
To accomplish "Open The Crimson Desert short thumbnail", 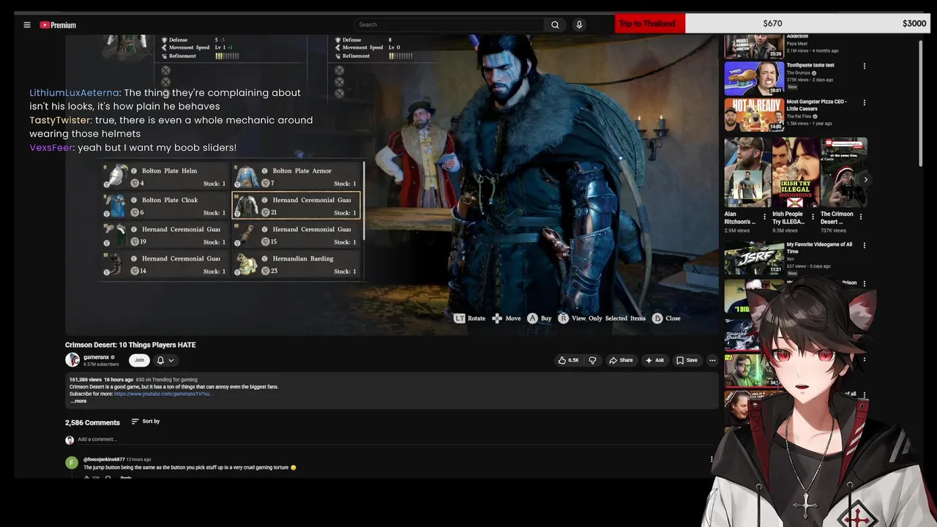I will tap(842, 173).
